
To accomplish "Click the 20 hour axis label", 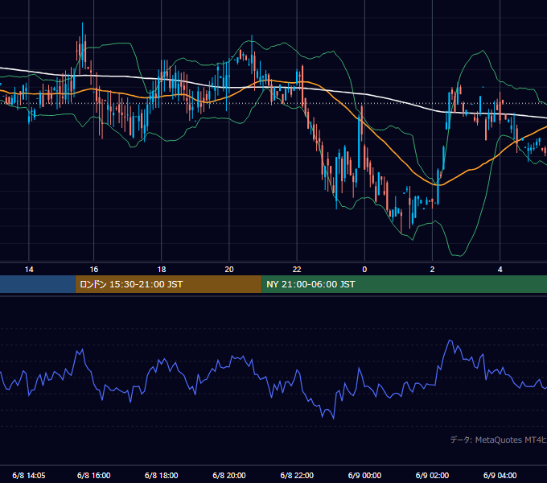I will coord(229,270).
